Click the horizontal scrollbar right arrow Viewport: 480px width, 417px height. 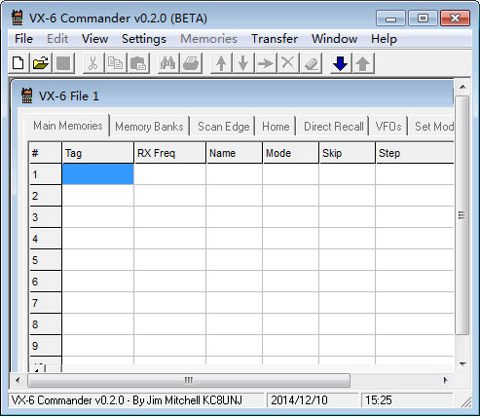tap(446, 380)
